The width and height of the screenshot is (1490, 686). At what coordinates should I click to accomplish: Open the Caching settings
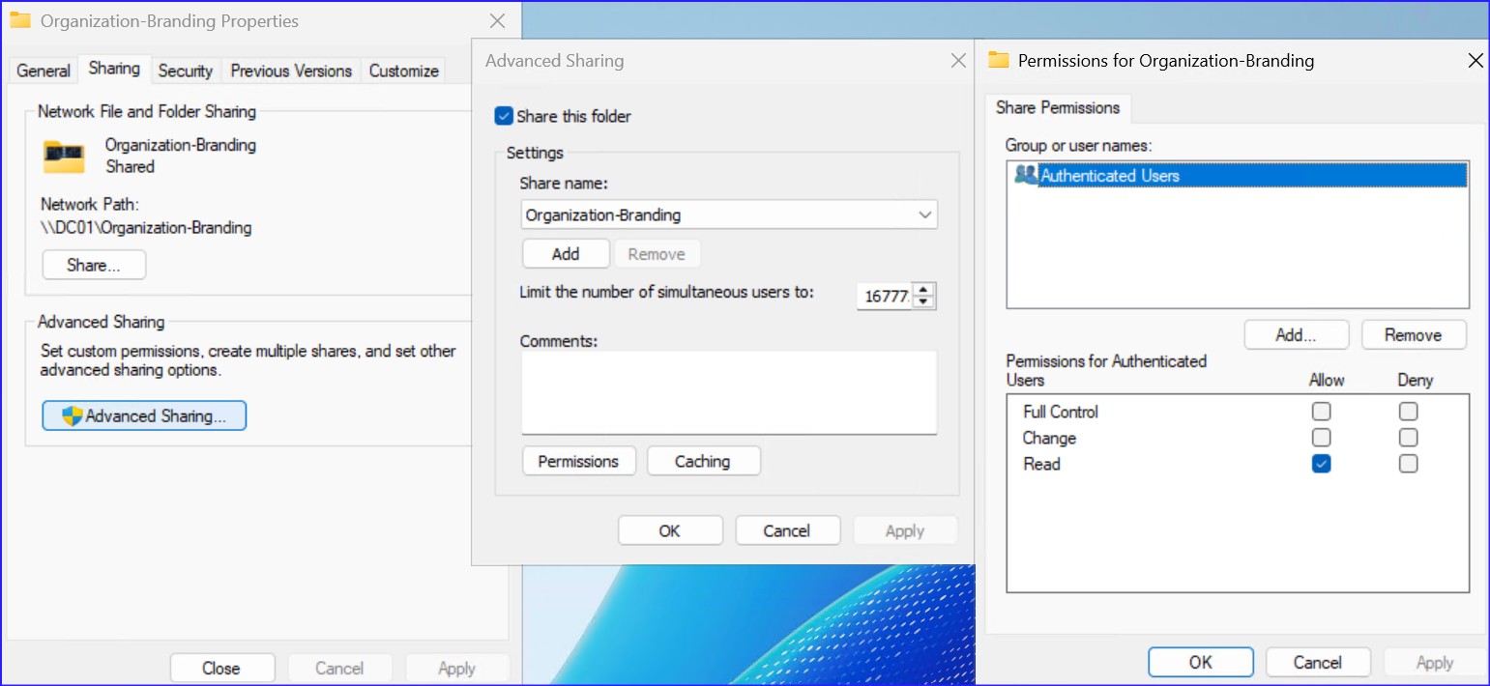703,461
